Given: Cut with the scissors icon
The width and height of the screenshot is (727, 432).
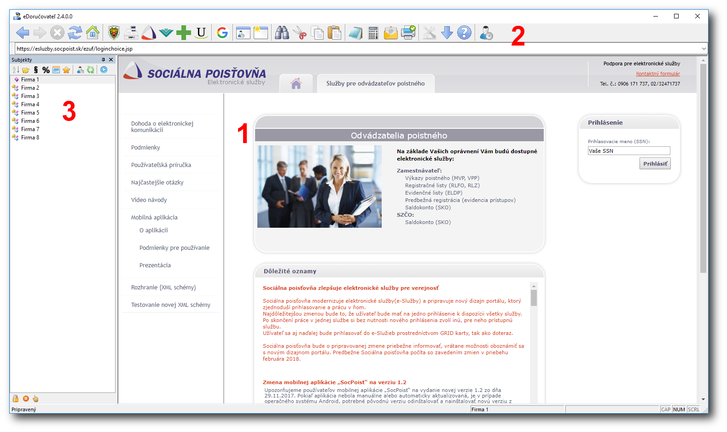Looking at the screenshot, I should pos(300,33).
